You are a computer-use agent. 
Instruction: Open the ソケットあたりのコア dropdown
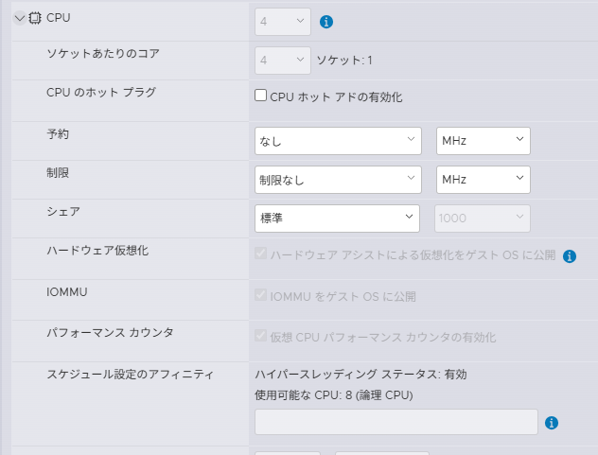tap(282, 60)
